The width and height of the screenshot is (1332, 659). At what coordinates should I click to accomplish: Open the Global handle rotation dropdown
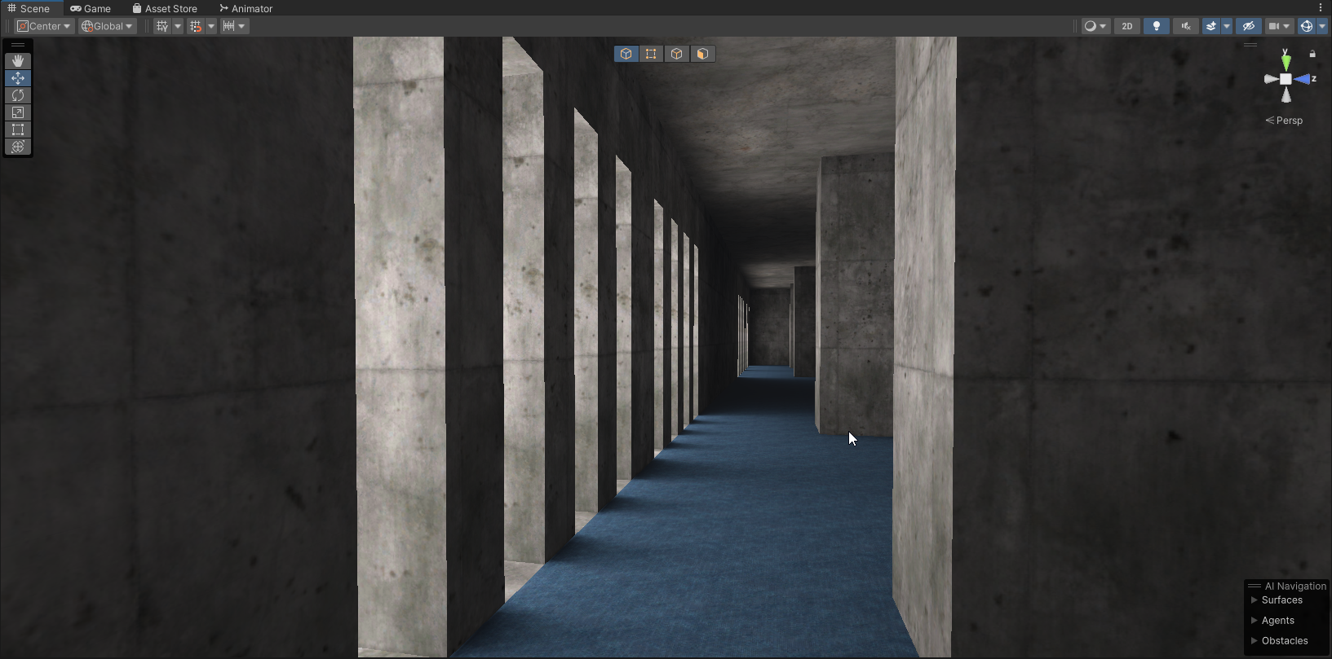click(x=107, y=26)
